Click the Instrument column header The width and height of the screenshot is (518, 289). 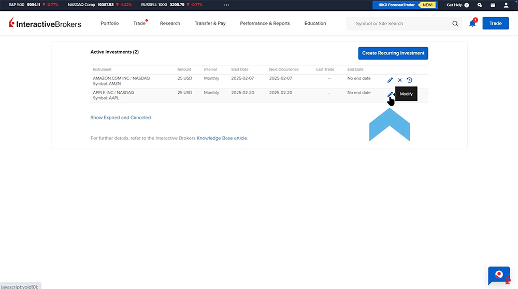point(102,69)
